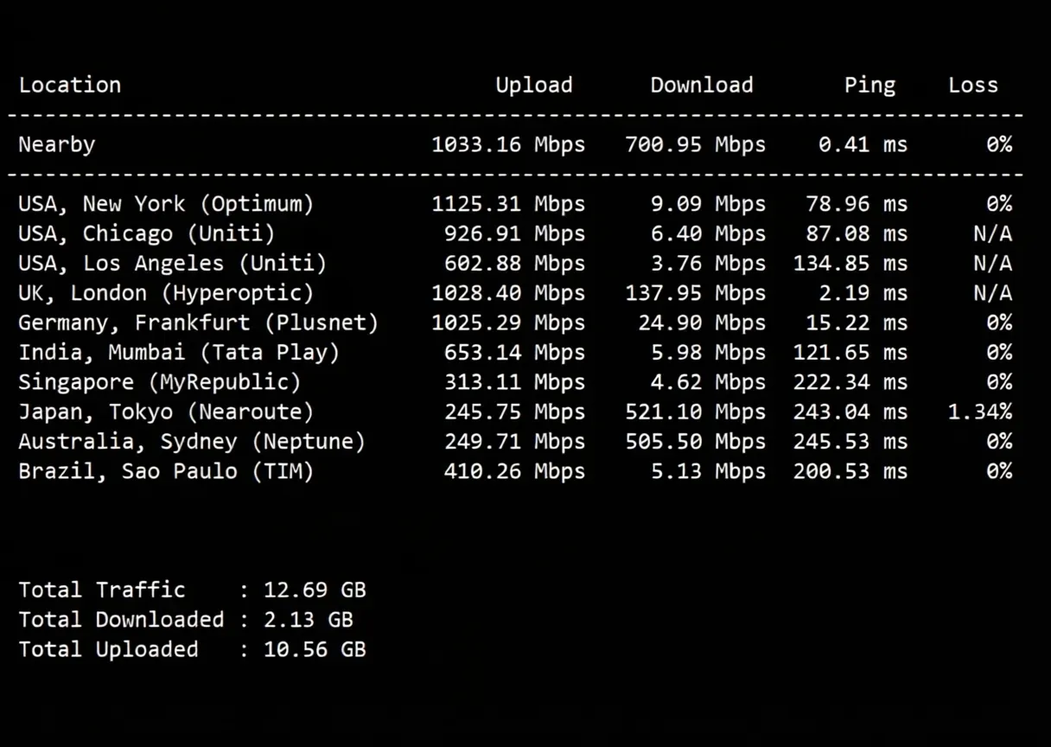
Task: Select Japan, Tokyo (Nearoute) label
Action: point(167,412)
